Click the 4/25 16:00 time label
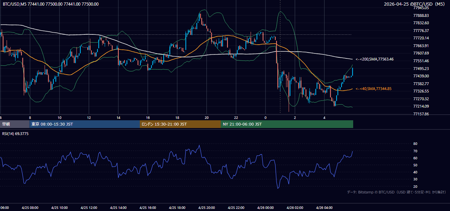 click(148, 207)
